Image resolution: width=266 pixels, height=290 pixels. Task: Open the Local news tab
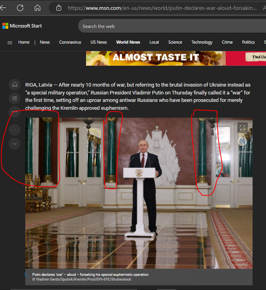tap(154, 42)
